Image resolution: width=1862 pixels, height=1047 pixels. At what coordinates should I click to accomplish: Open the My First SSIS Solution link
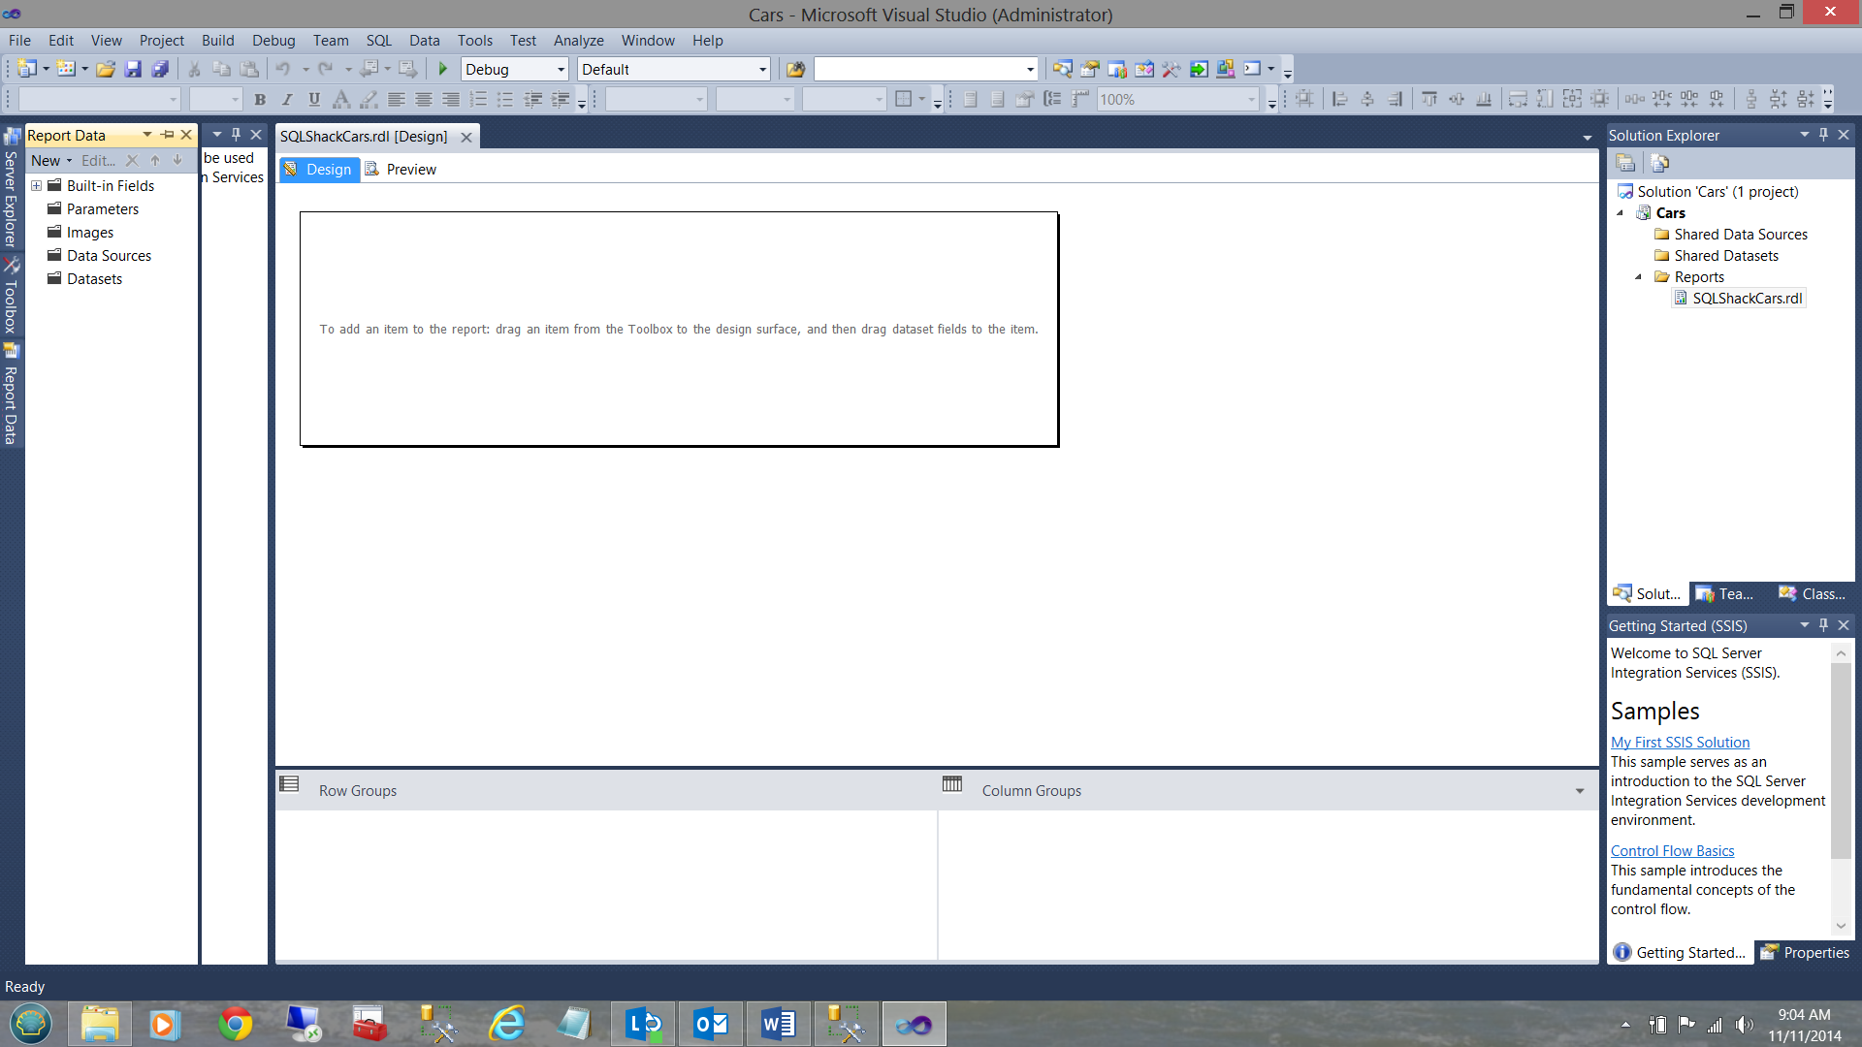coord(1680,742)
